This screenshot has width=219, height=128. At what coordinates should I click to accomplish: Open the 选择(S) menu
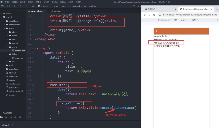[x=23, y=2]
